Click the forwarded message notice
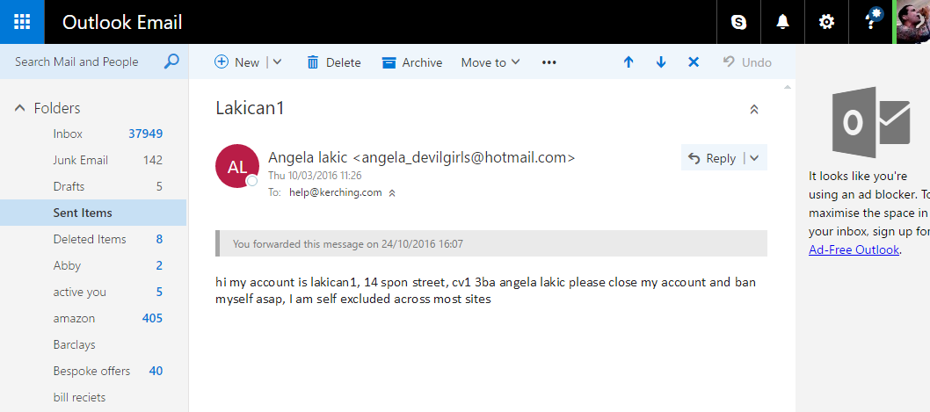930x412 pixels. [x=491, y=243]
